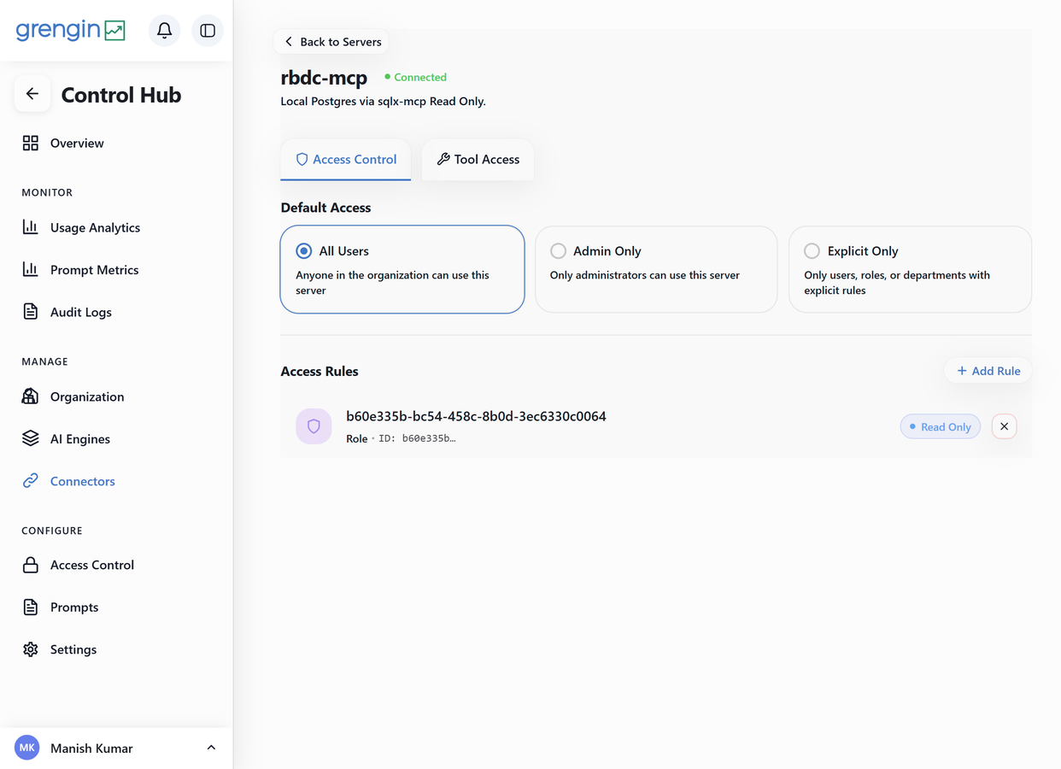Click the Add Rule button
This screenshot has width=1061, height=769.
click(988, 371)
